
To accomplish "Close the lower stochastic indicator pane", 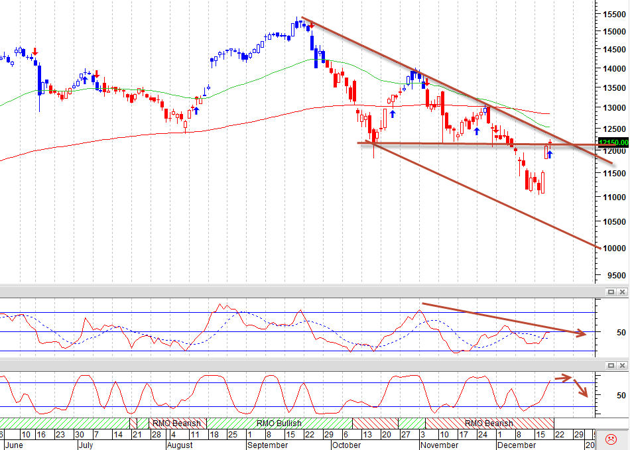I will 622,365.
